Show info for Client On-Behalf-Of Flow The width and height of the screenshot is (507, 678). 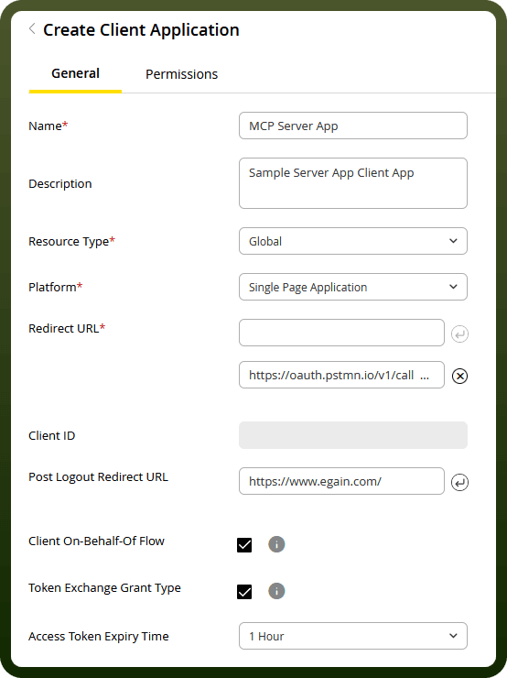tap(276, 544)
